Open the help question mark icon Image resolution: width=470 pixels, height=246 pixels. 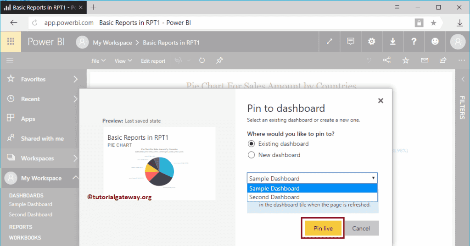414,42
